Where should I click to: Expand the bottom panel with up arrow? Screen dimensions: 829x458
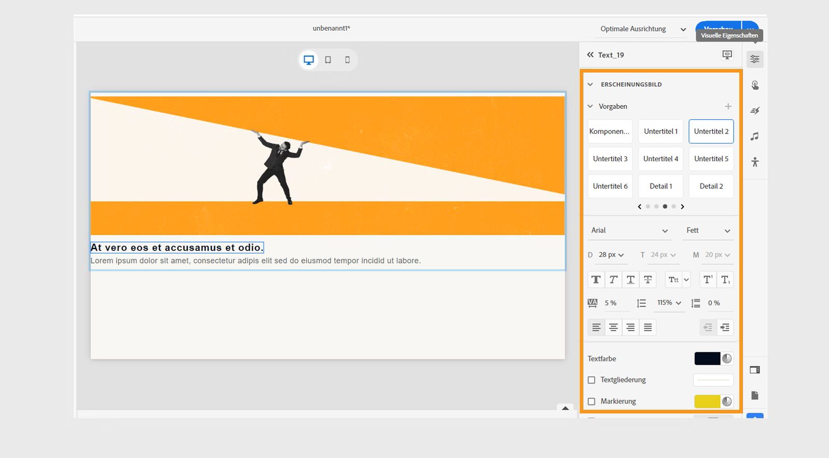[x=565, y=408]
